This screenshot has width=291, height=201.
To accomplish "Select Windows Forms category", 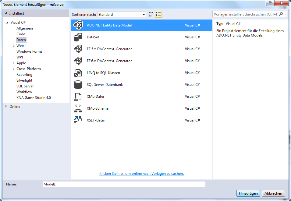I will [x=29, y=51].
